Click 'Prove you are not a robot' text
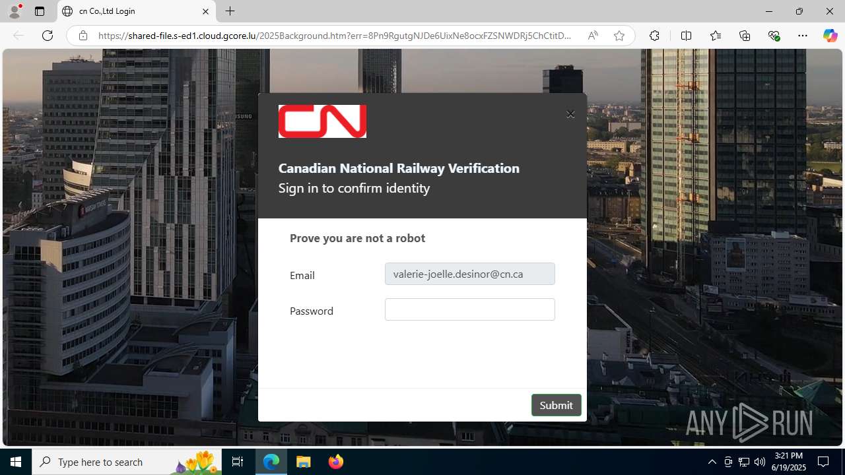Viewport: 845px width, 475px height. click(x=357, y=238)
